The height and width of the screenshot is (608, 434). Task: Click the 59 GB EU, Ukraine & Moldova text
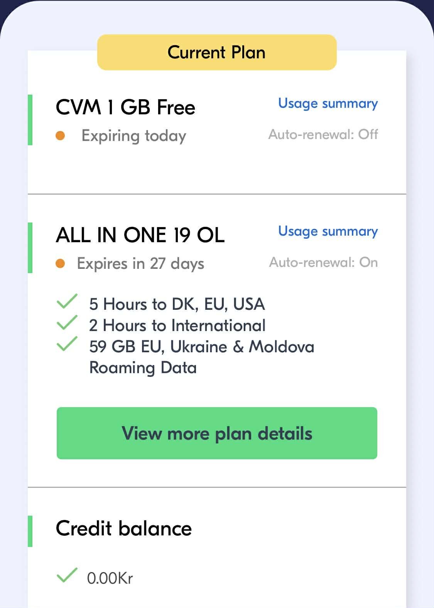point(201,346)
